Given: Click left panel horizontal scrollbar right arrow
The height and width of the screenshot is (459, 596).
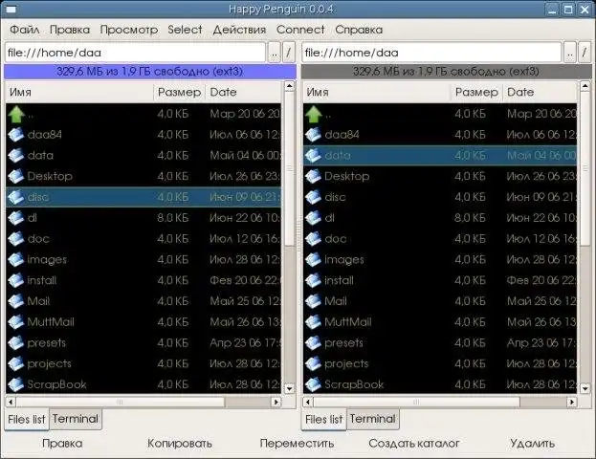Looking at the screenshot, I should (276, 402).
